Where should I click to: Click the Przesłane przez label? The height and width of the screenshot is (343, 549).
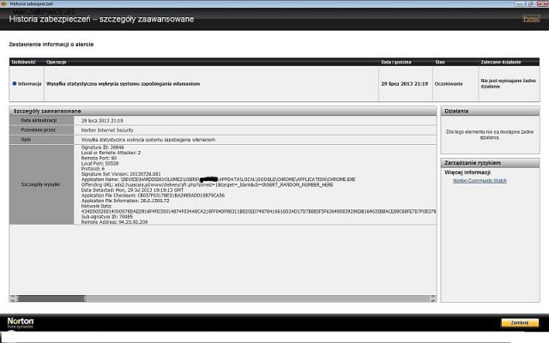[x=38, y=129]
